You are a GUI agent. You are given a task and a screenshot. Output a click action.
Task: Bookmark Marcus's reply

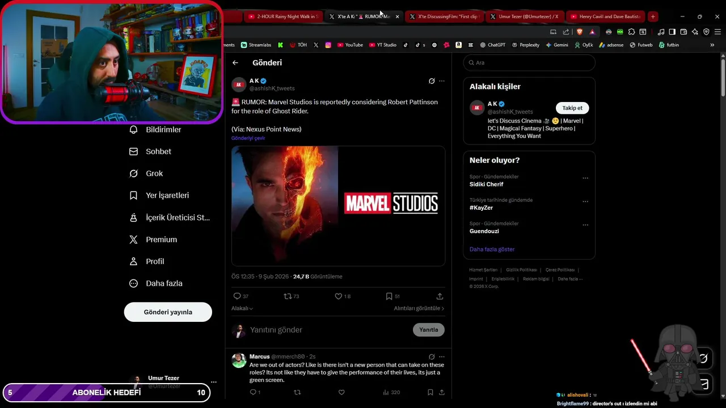coord(430,392)
